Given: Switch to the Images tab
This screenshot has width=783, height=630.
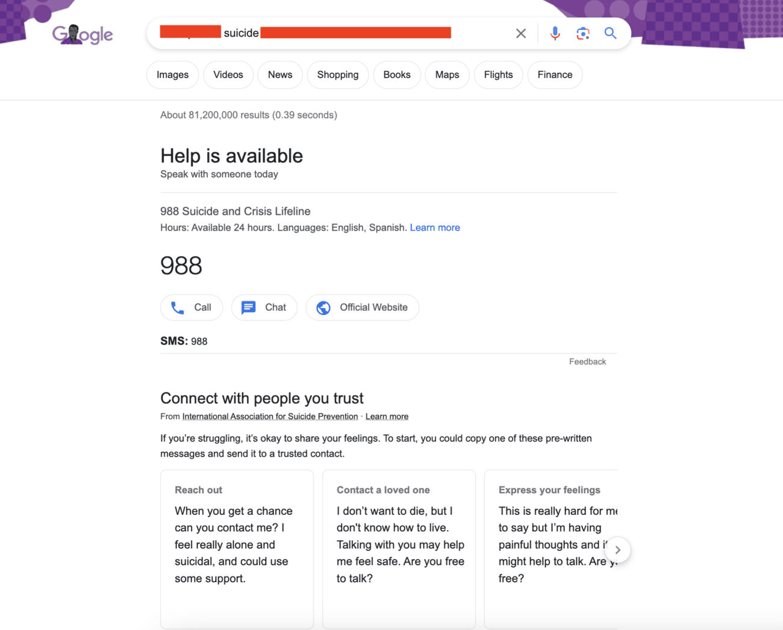Looking at the screenshot, I should pos(172,75).
